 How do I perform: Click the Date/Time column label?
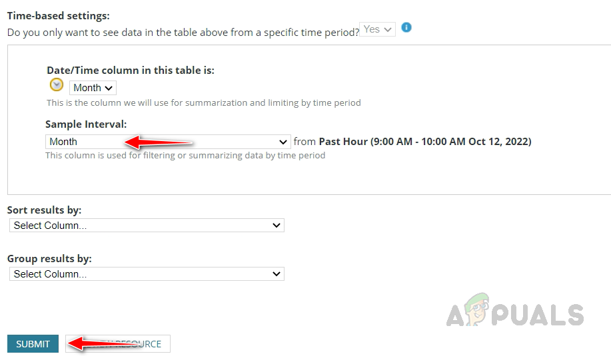pos(131,70)
